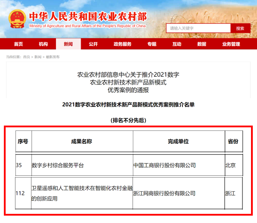Viewport: 257px width, 223px height.
Task: Click the 成果名称 column header
Action: pyautogui.click(x=82, y=141)
